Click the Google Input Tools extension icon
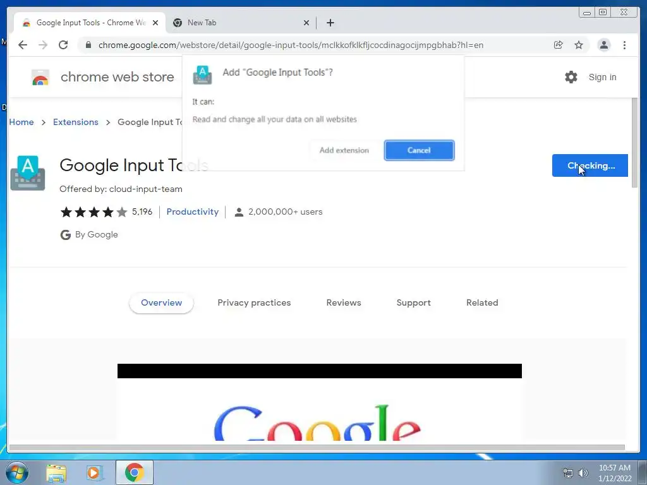 pos(28,173)
